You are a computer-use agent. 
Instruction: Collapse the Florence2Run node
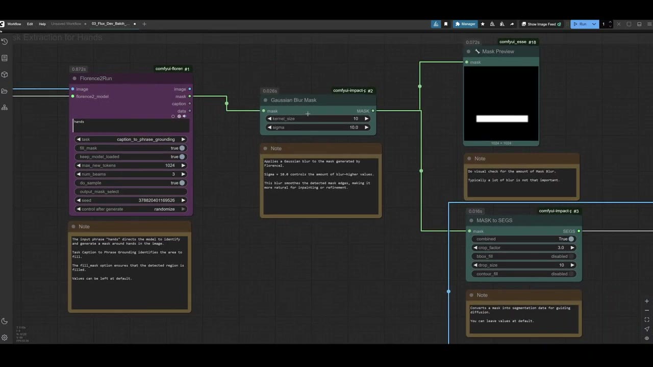tap(74, 78)
